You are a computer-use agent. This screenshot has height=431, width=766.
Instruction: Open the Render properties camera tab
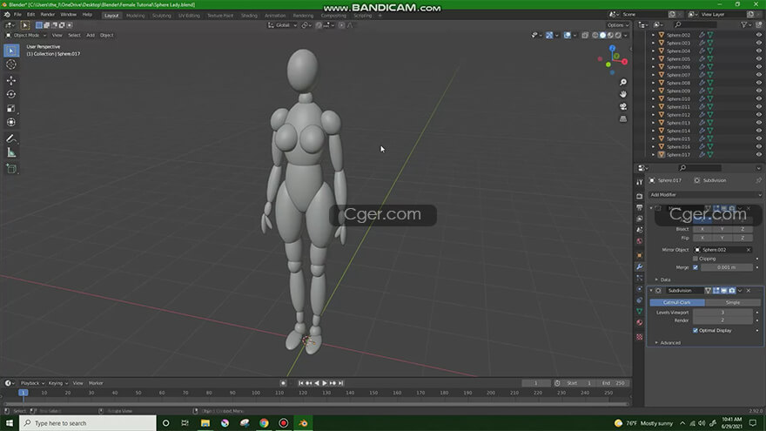click(640, 196)
